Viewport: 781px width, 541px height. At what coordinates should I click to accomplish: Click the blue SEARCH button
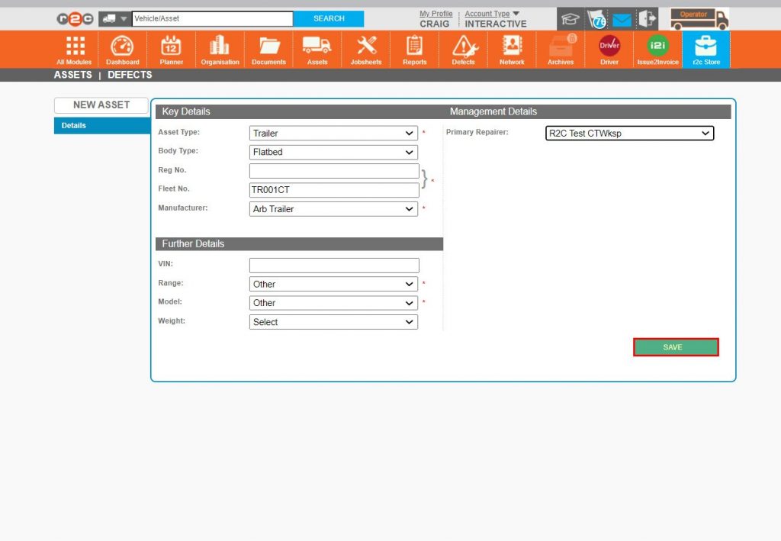tap(329, 19)
